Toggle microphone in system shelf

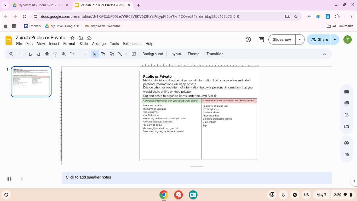(x=283, y=195)
